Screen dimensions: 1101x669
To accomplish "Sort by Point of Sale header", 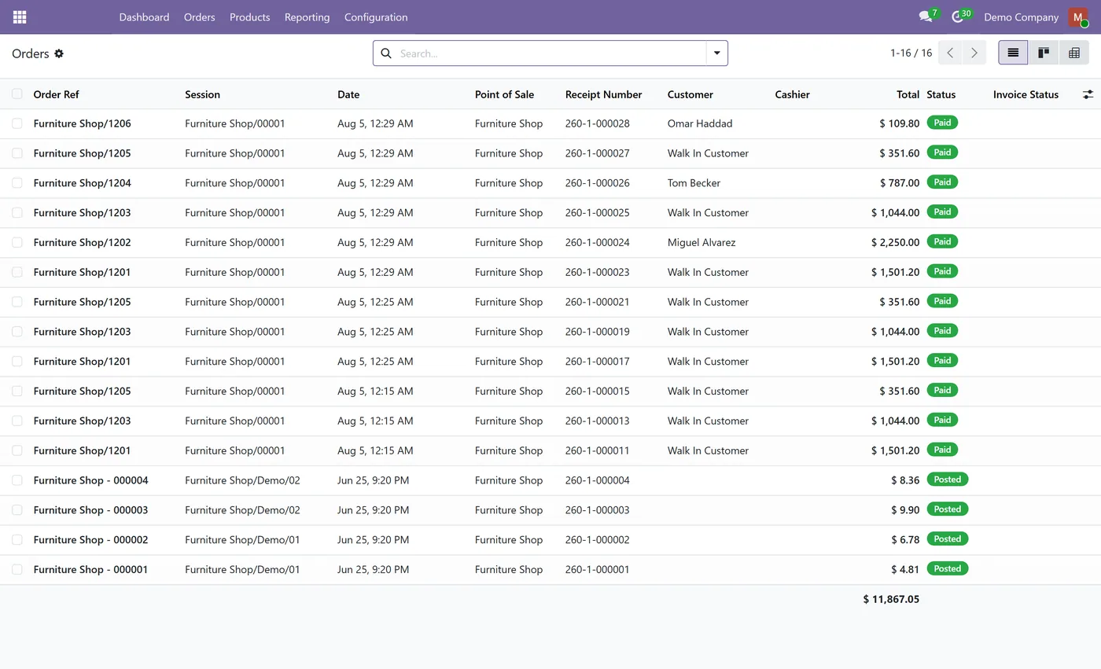I will [504, 94].
